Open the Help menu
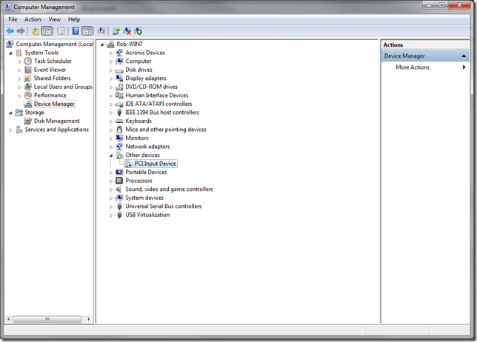Image resolution: width=477 pixels, height=342 pixels. (74, 19)
